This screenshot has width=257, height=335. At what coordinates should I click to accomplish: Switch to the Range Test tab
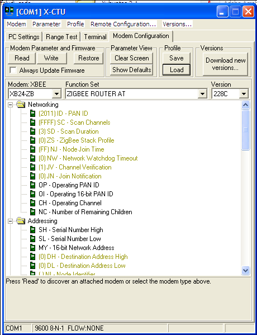tap(61, 37)
